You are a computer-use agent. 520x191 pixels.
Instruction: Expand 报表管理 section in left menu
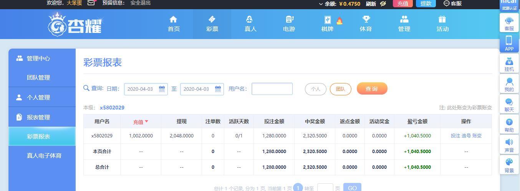(x=42, y=117)
